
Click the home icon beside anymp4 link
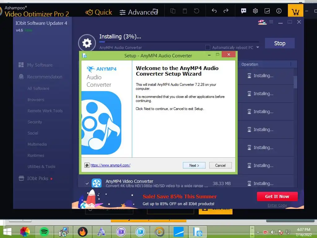pyautogui.click(x=87, y=165)
